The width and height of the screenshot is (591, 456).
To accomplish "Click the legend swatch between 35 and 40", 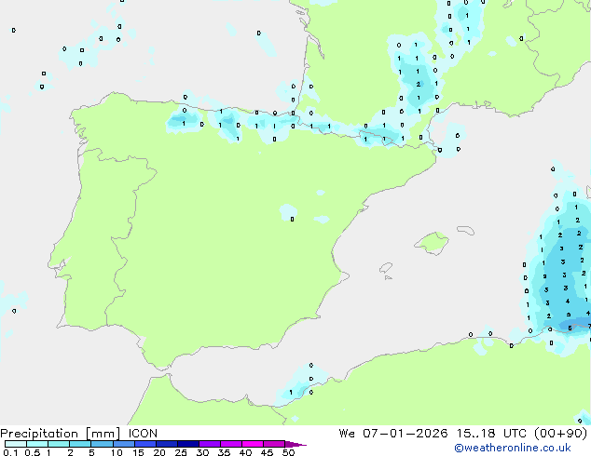I will coord(231,444).
